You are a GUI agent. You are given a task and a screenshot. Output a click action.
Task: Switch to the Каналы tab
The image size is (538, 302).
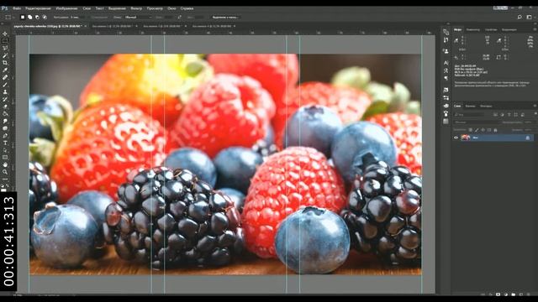[470, 107]
